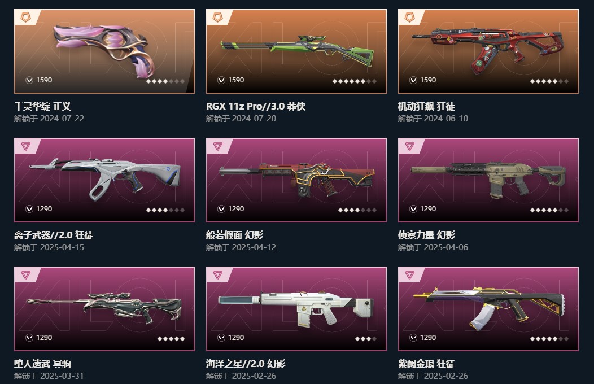
Task: Click the tier badge on RGX 11z Pro//3.0 莽侠 card
Action: click(x=217, y=17)
